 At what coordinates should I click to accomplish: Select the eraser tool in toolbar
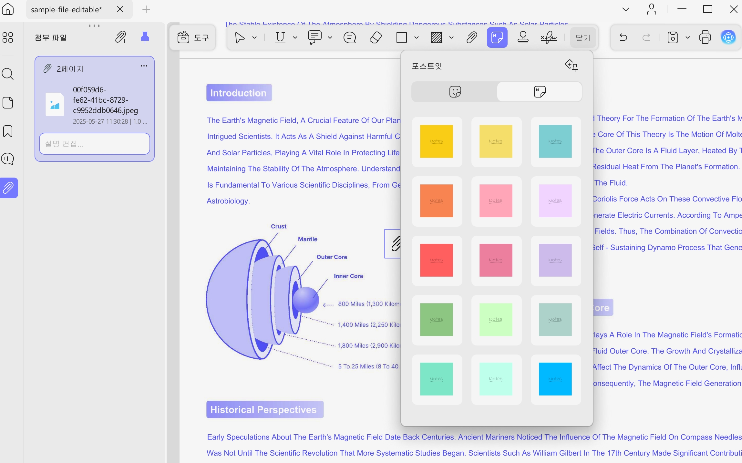click(376, 38)
